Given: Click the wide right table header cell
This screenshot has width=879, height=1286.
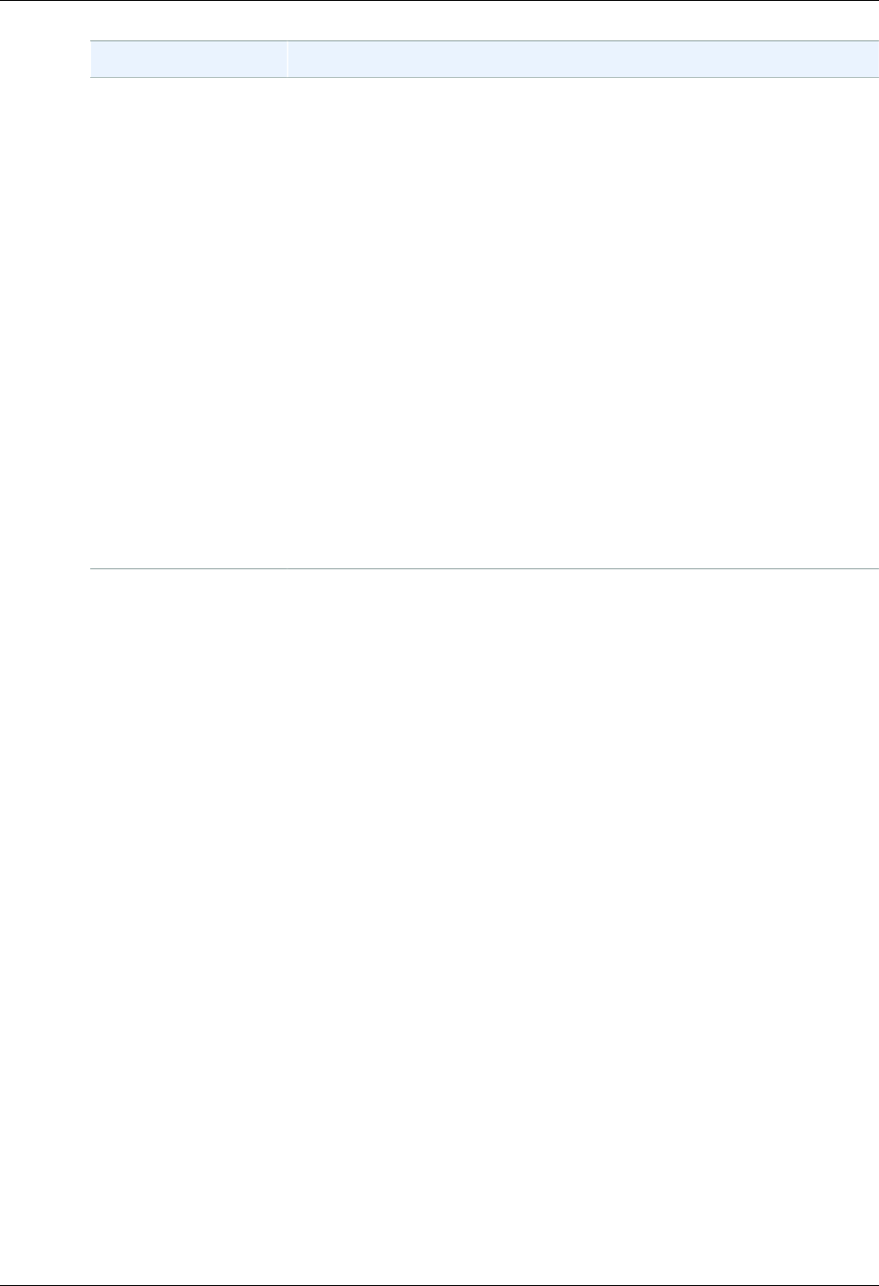Looking at the screenshot, I should pos(583,59).
